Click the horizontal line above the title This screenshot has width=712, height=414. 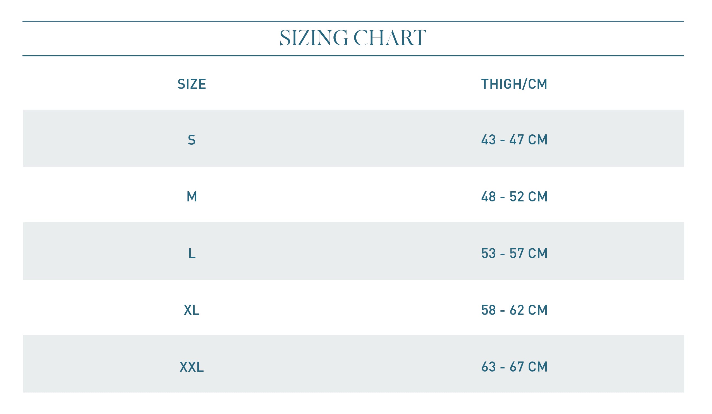353,21
